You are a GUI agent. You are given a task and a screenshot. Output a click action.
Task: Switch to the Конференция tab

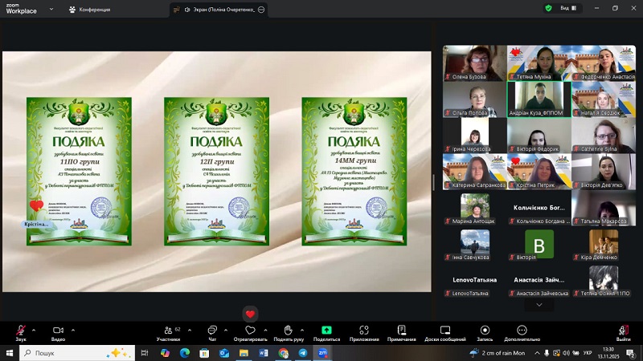(89, 9)
